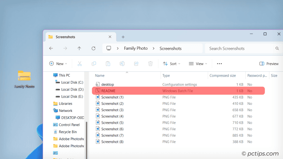Open the See more ellipsis menu
Image resolution: width=283 pixels, height=159 pixels.
(219, 64)
